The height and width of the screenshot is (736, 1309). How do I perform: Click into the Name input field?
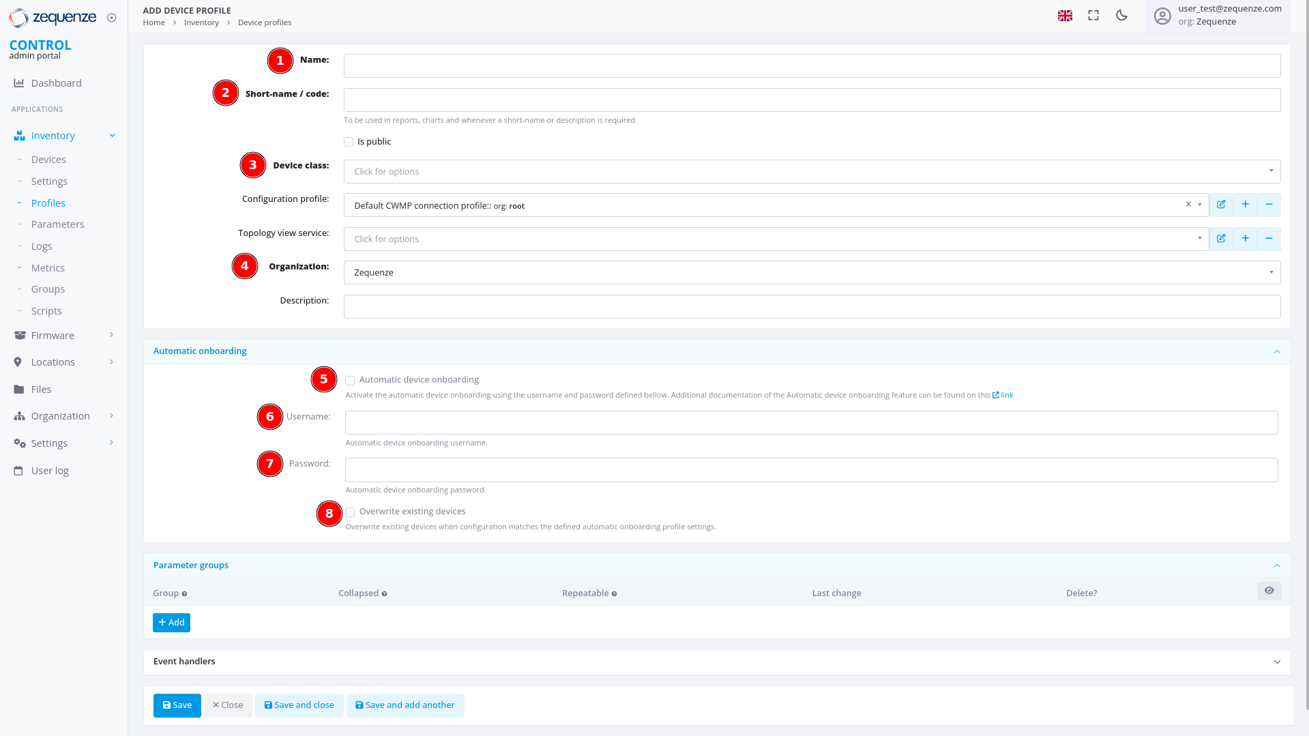pos(812,66)
